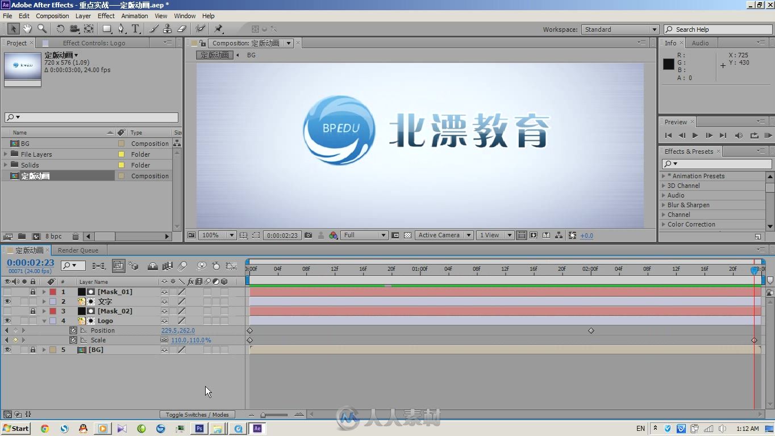The image size is (775, 436).
Task: Expand the File Layers folder
Action: coord(6,154)
